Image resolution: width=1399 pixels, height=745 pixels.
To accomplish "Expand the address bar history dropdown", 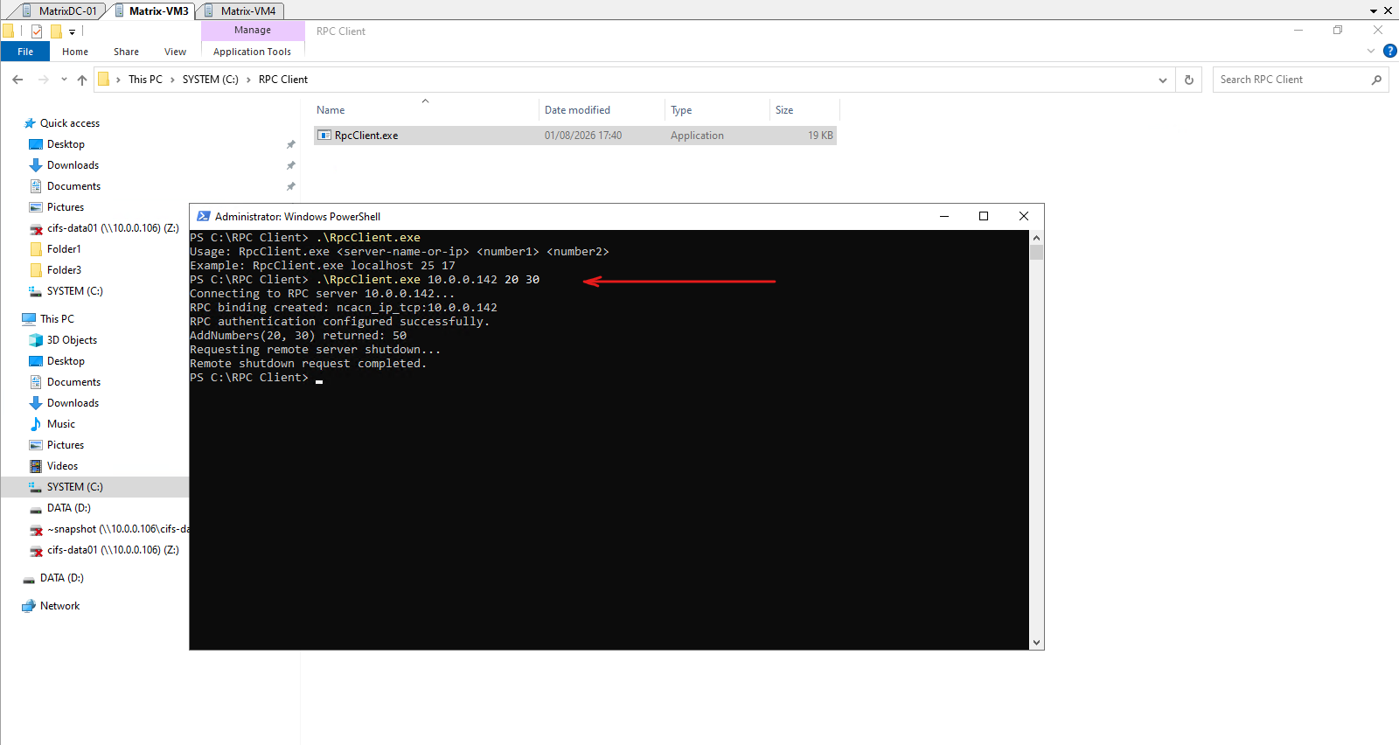I will click(x=1163, y=80).
